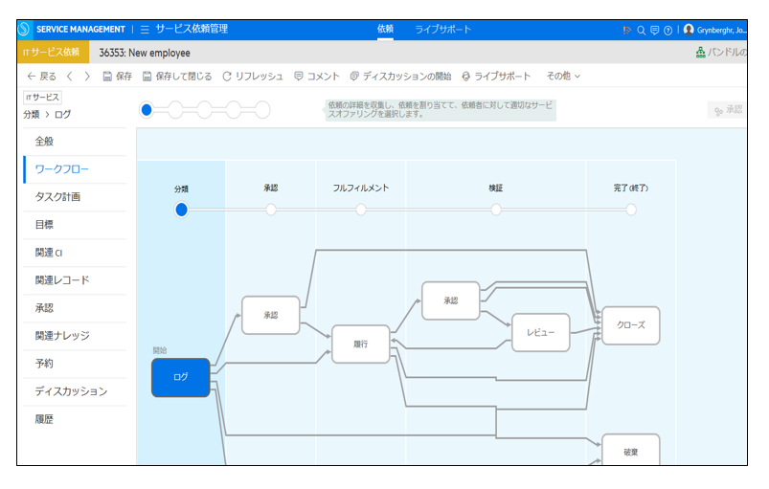Open the chat messages icon in header
The image size is (769, 489).
click(654, 30)
